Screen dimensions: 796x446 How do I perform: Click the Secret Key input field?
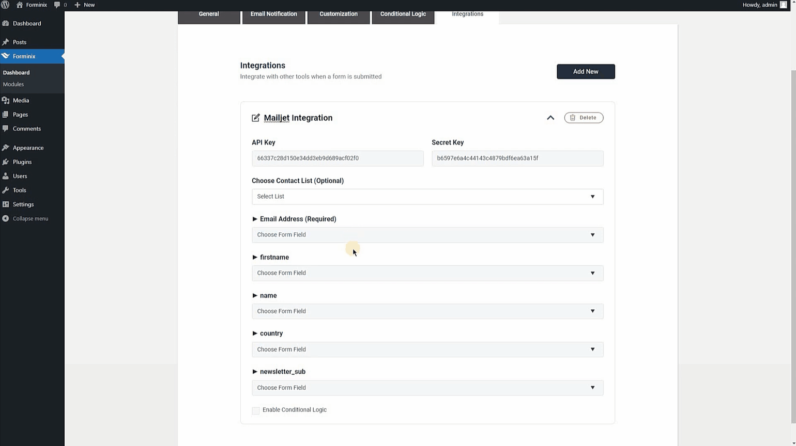coord(517,158)
